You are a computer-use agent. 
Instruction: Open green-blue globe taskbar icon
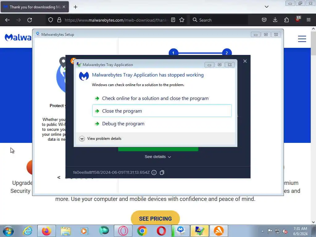tap(104, 231)
